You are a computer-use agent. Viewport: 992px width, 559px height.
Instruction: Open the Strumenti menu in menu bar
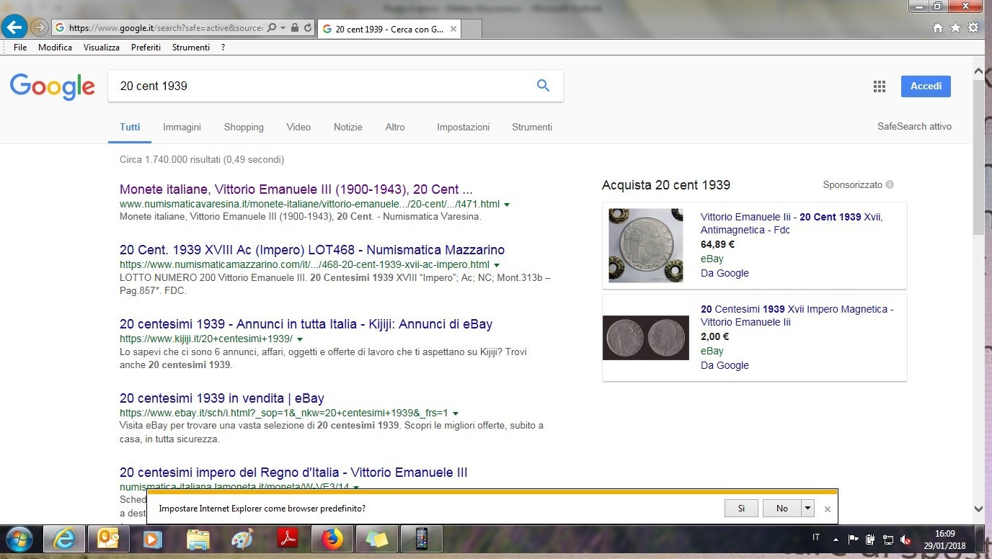click(x=191, y=48)
